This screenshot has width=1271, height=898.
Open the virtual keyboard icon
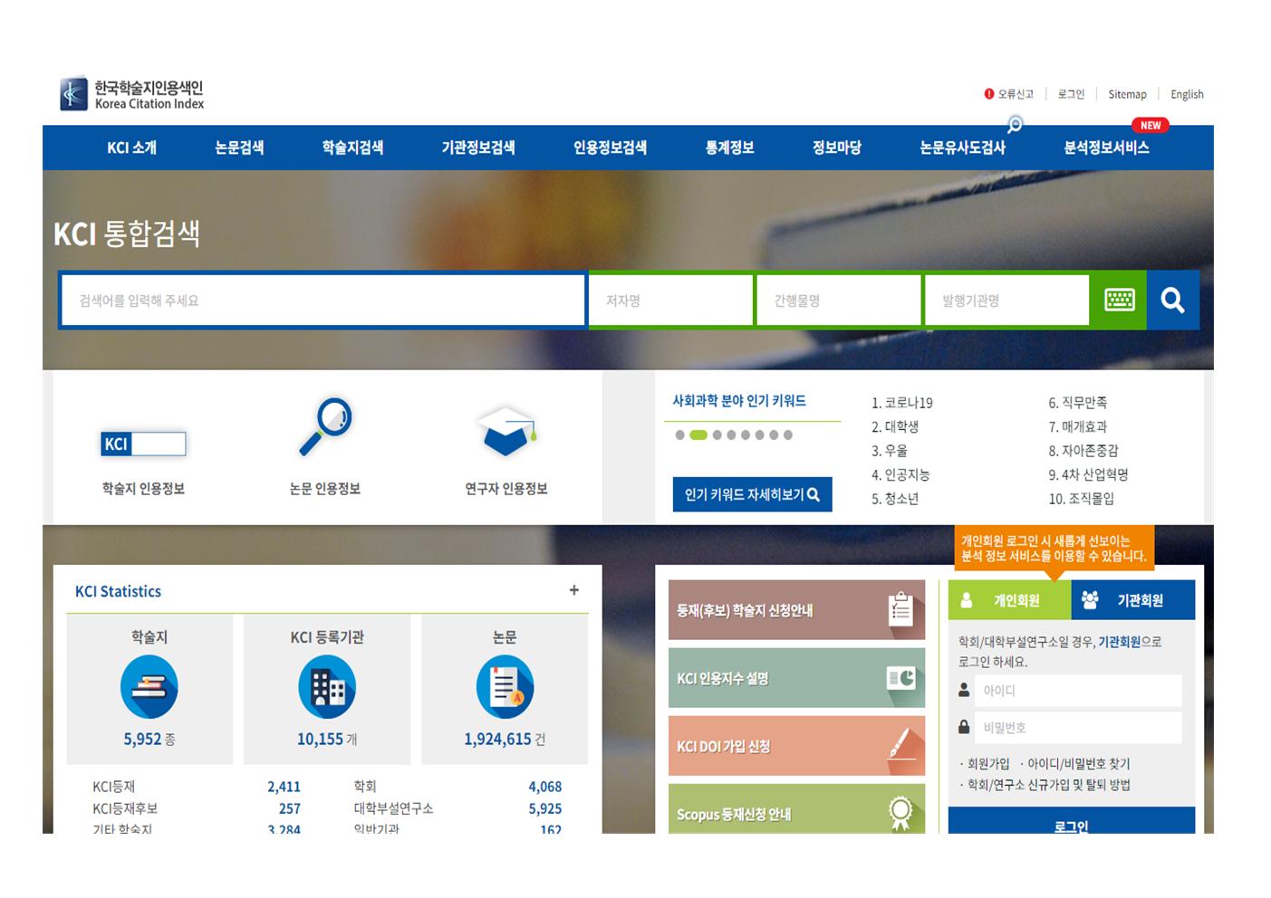[x=1119, y=301]
